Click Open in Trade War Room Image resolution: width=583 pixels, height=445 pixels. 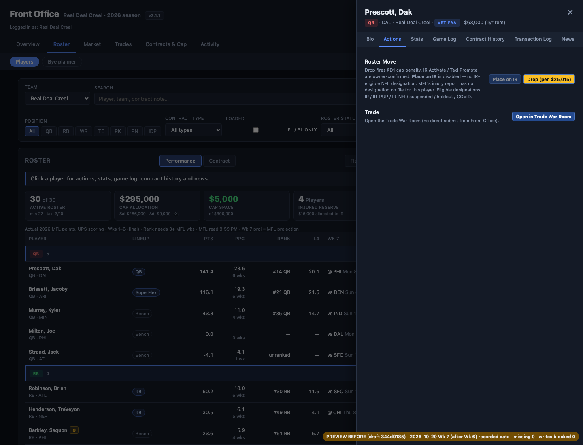coord(543,117)
